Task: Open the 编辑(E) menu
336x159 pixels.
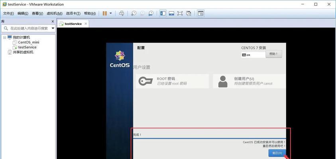Action: [23, 14]
